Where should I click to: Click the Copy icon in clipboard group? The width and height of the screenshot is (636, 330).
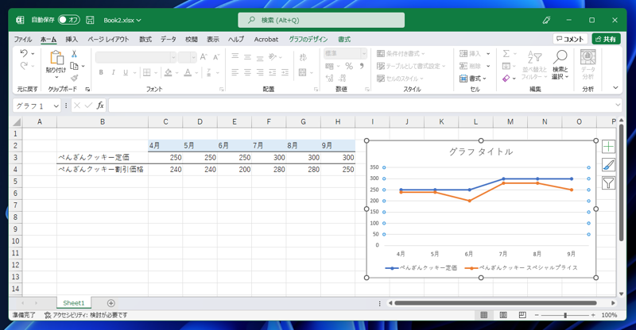pos(74,66)
